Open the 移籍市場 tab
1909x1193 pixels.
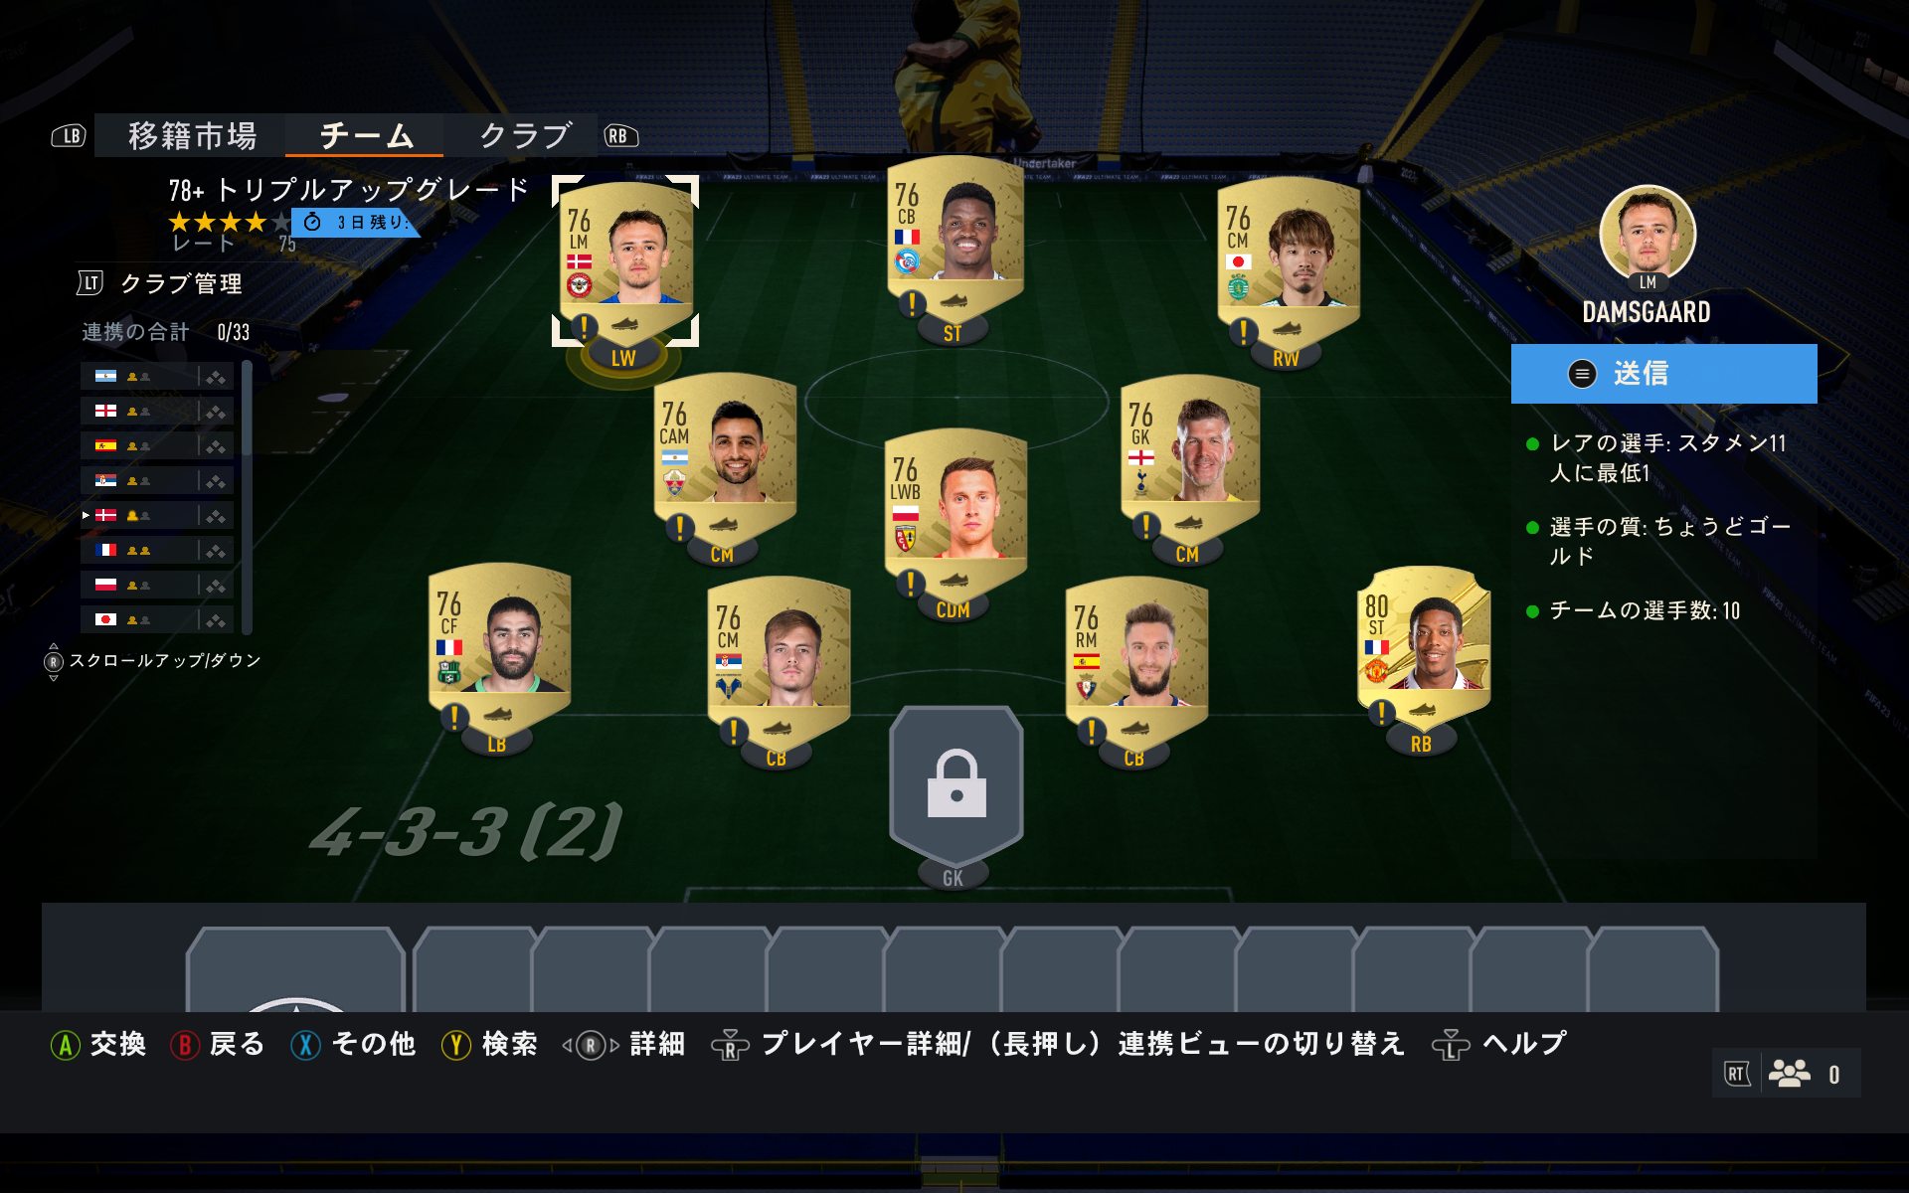click(x=192, y=135)
